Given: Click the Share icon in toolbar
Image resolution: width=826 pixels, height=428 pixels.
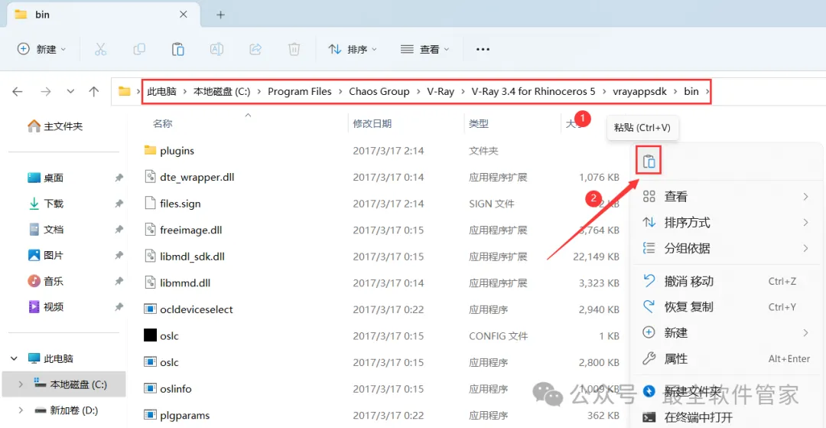Looking at the screenshot, I should 255,49.
